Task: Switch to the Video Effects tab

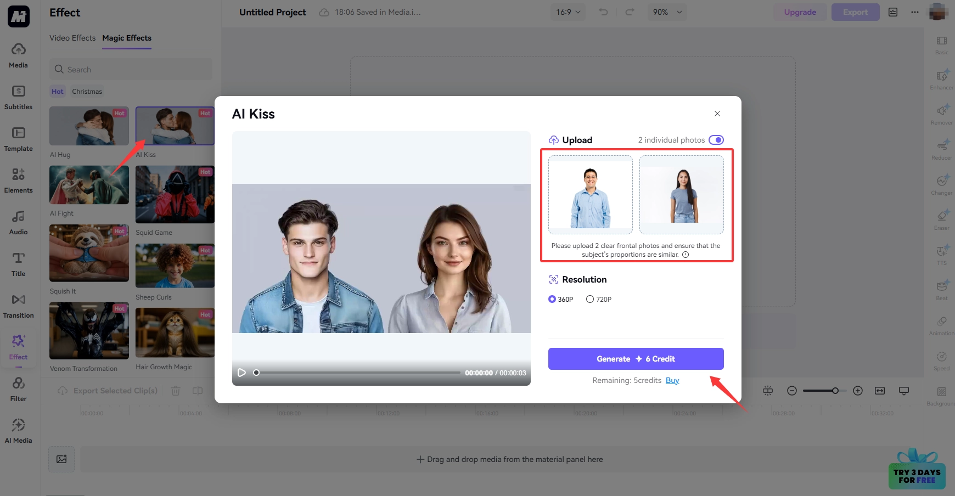Action: click(72, 38)
